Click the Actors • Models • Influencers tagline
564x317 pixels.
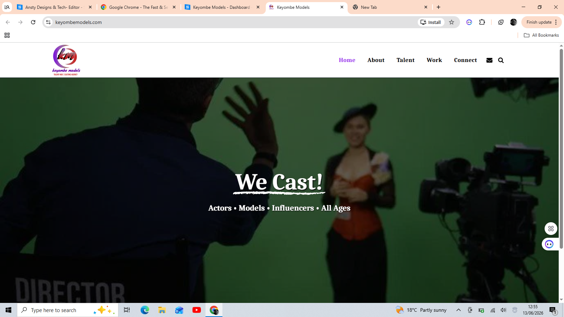279,208
